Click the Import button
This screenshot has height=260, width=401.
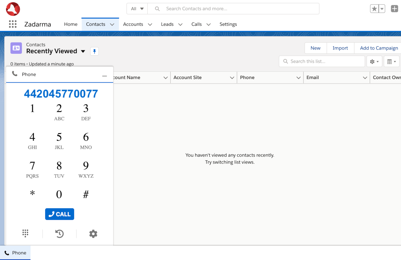point(340,48)
